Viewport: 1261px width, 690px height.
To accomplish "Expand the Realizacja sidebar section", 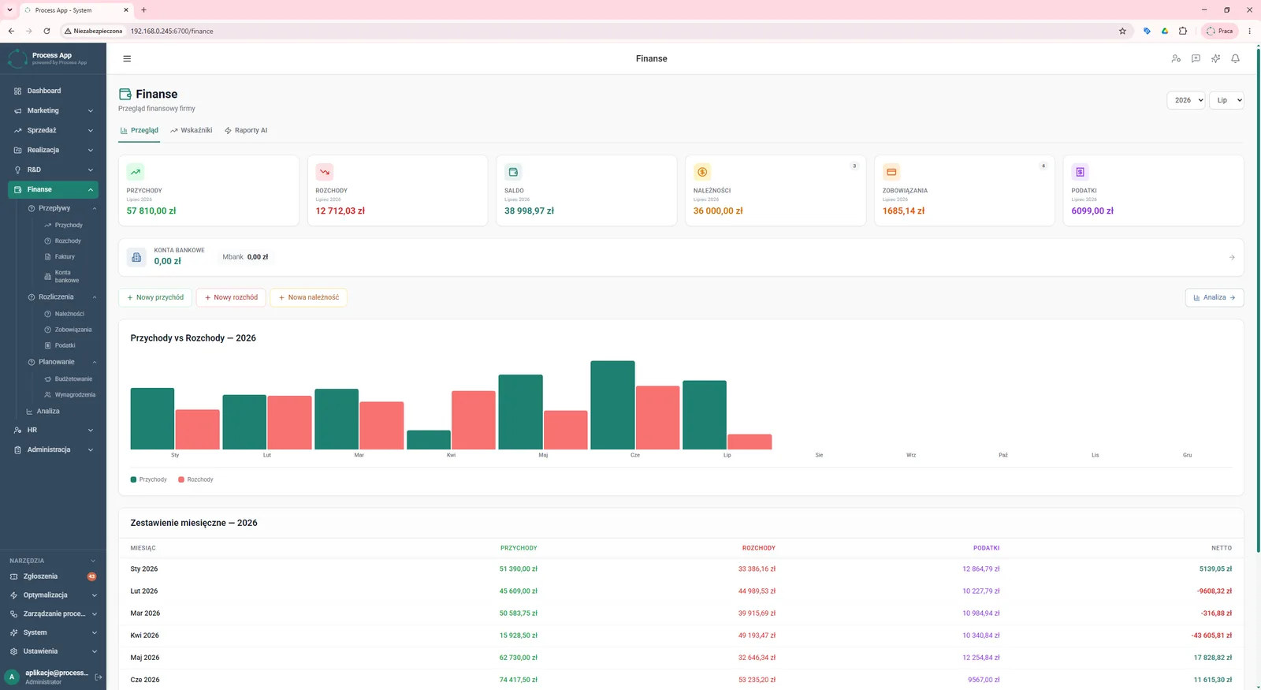I will 53,150.
